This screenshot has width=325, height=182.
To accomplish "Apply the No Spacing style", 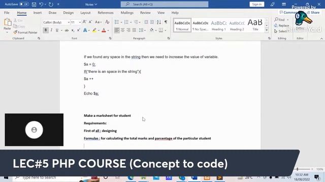I will tap(200, 25).
